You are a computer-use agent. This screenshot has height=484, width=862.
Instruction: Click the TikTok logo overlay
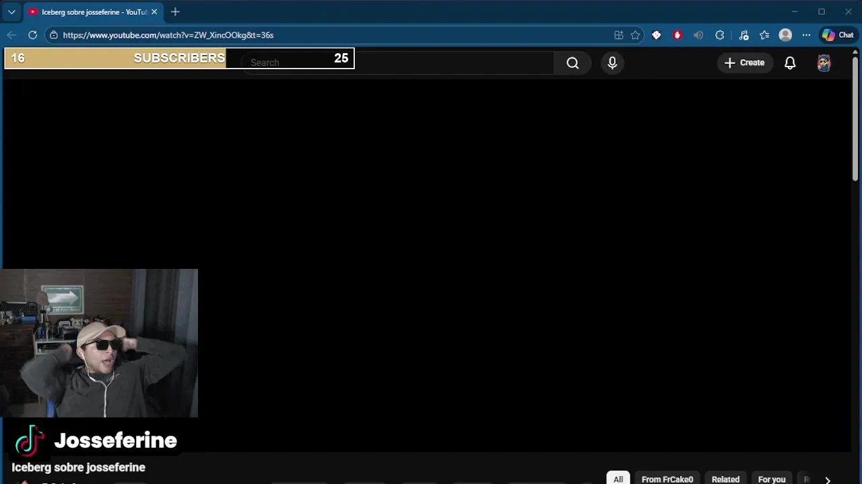[30, 441]
